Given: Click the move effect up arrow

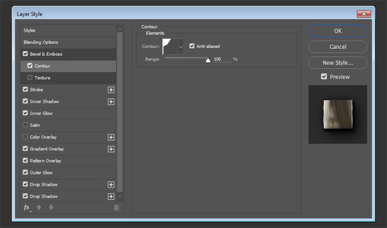Looking at the screenshot, I should click(39, 207).
